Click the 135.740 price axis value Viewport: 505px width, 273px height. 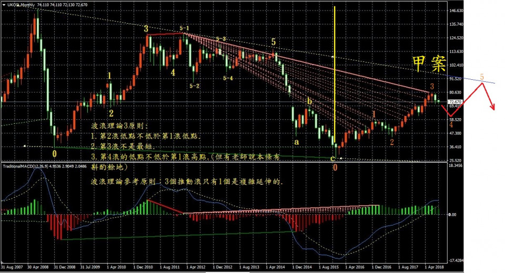pos(456,24)
